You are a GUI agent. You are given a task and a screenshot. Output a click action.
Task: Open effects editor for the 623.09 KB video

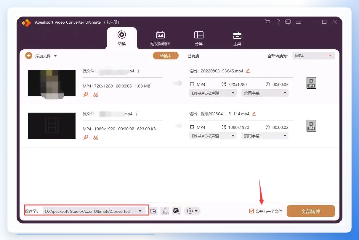pos(86,137)
